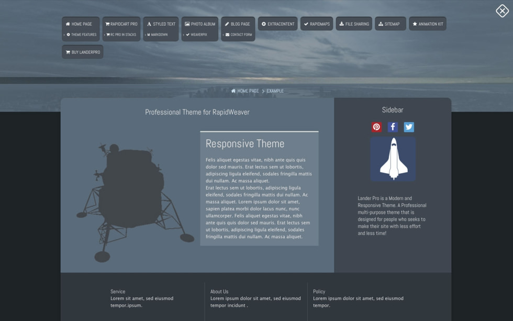The width and height of the screenshot is (513, 321).
Task: Click the 'About Us' footer heading
Action: 219,292
